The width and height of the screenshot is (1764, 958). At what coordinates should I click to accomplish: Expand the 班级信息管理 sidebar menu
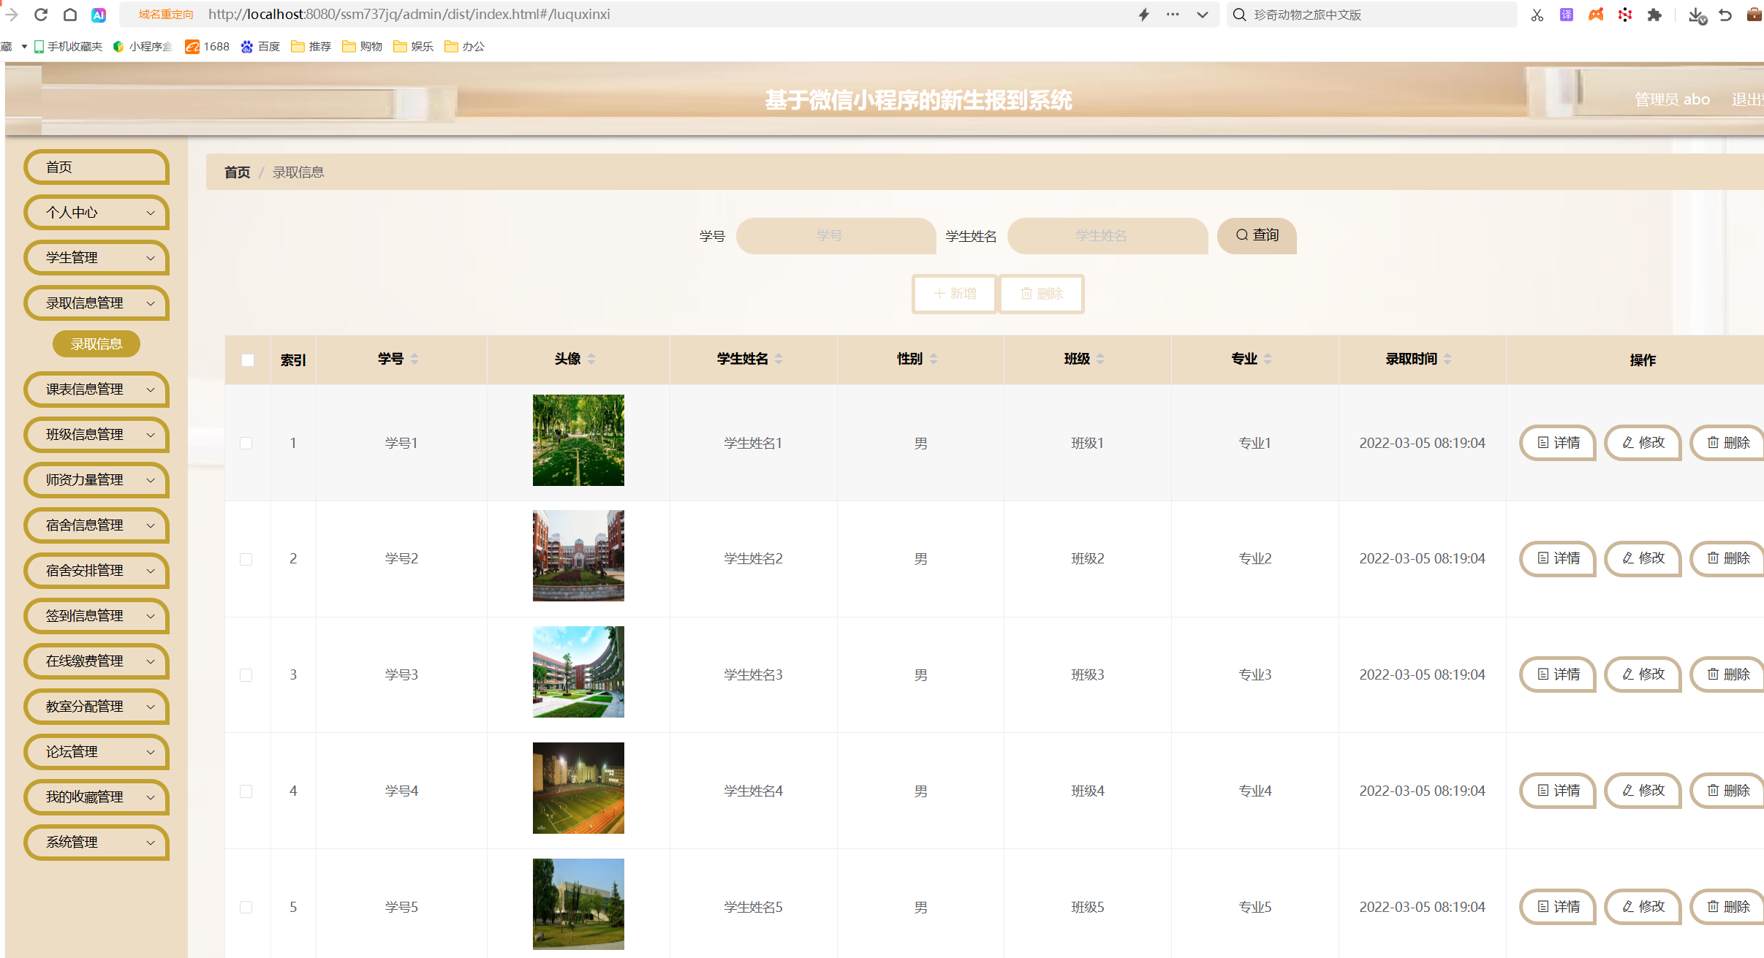[x=96, y=435]
